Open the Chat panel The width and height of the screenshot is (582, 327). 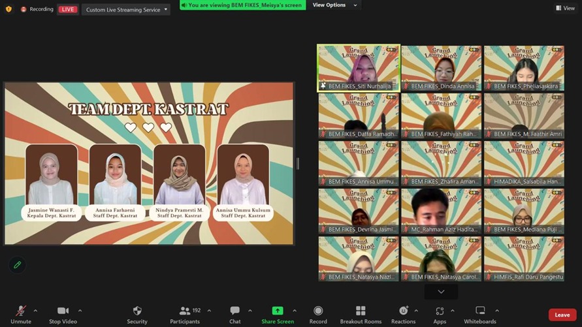coord(234,311)
